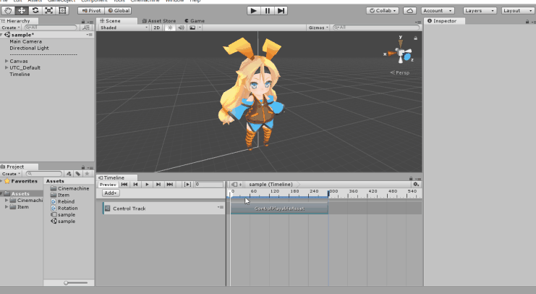Start Play mode in the editor
536x294 pixels.
[254, 11]
